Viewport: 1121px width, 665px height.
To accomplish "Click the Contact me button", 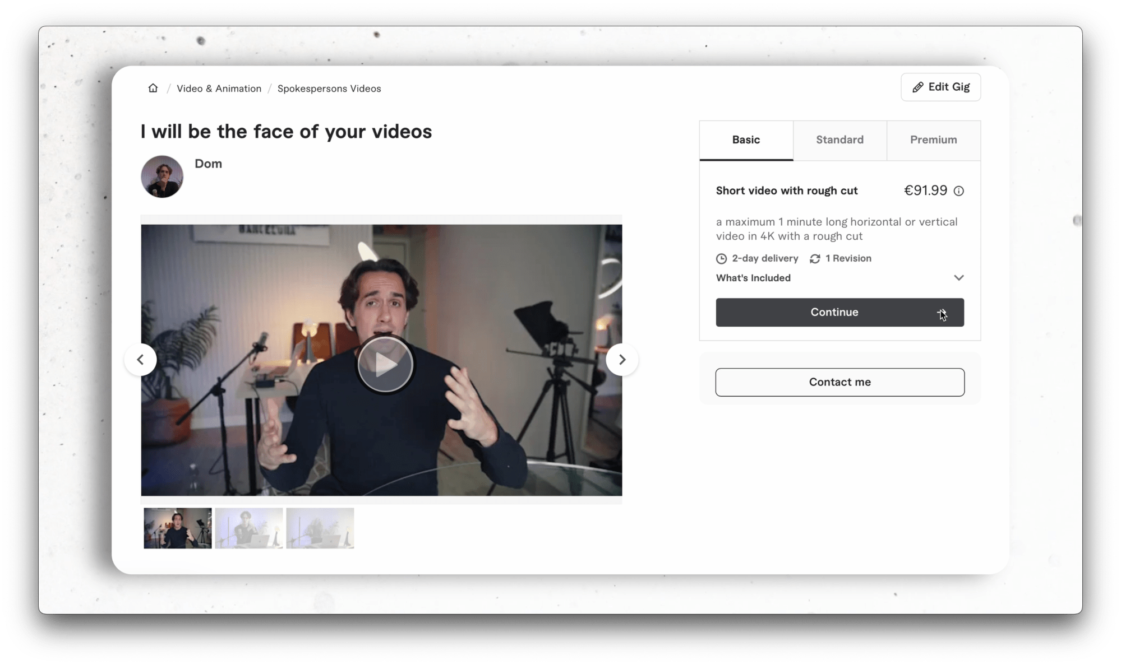I will tap(839, 382).
